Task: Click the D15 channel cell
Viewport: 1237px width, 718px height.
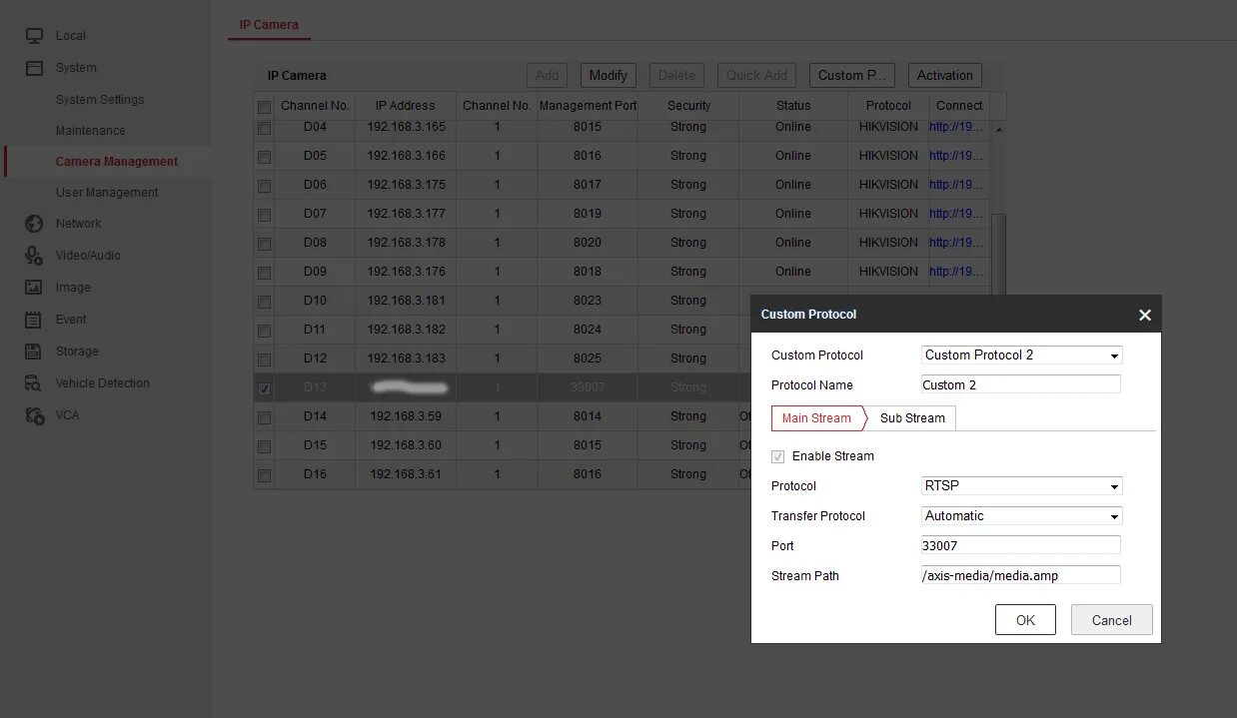Action: [315, 445]
